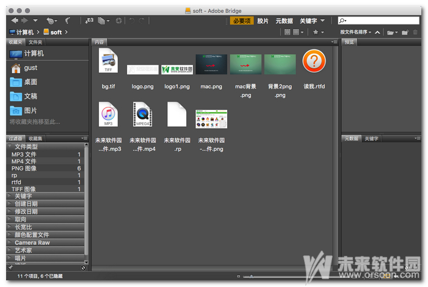Click the boomerang return icon

click(67, 21)
